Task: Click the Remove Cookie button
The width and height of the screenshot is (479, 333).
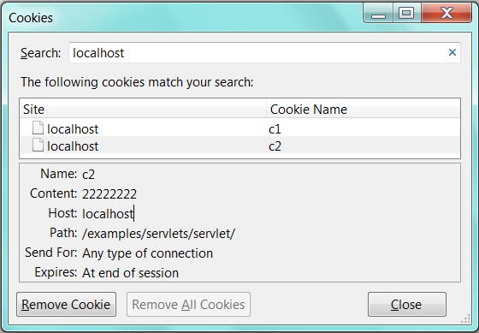Action: click(x=67, y=304)
